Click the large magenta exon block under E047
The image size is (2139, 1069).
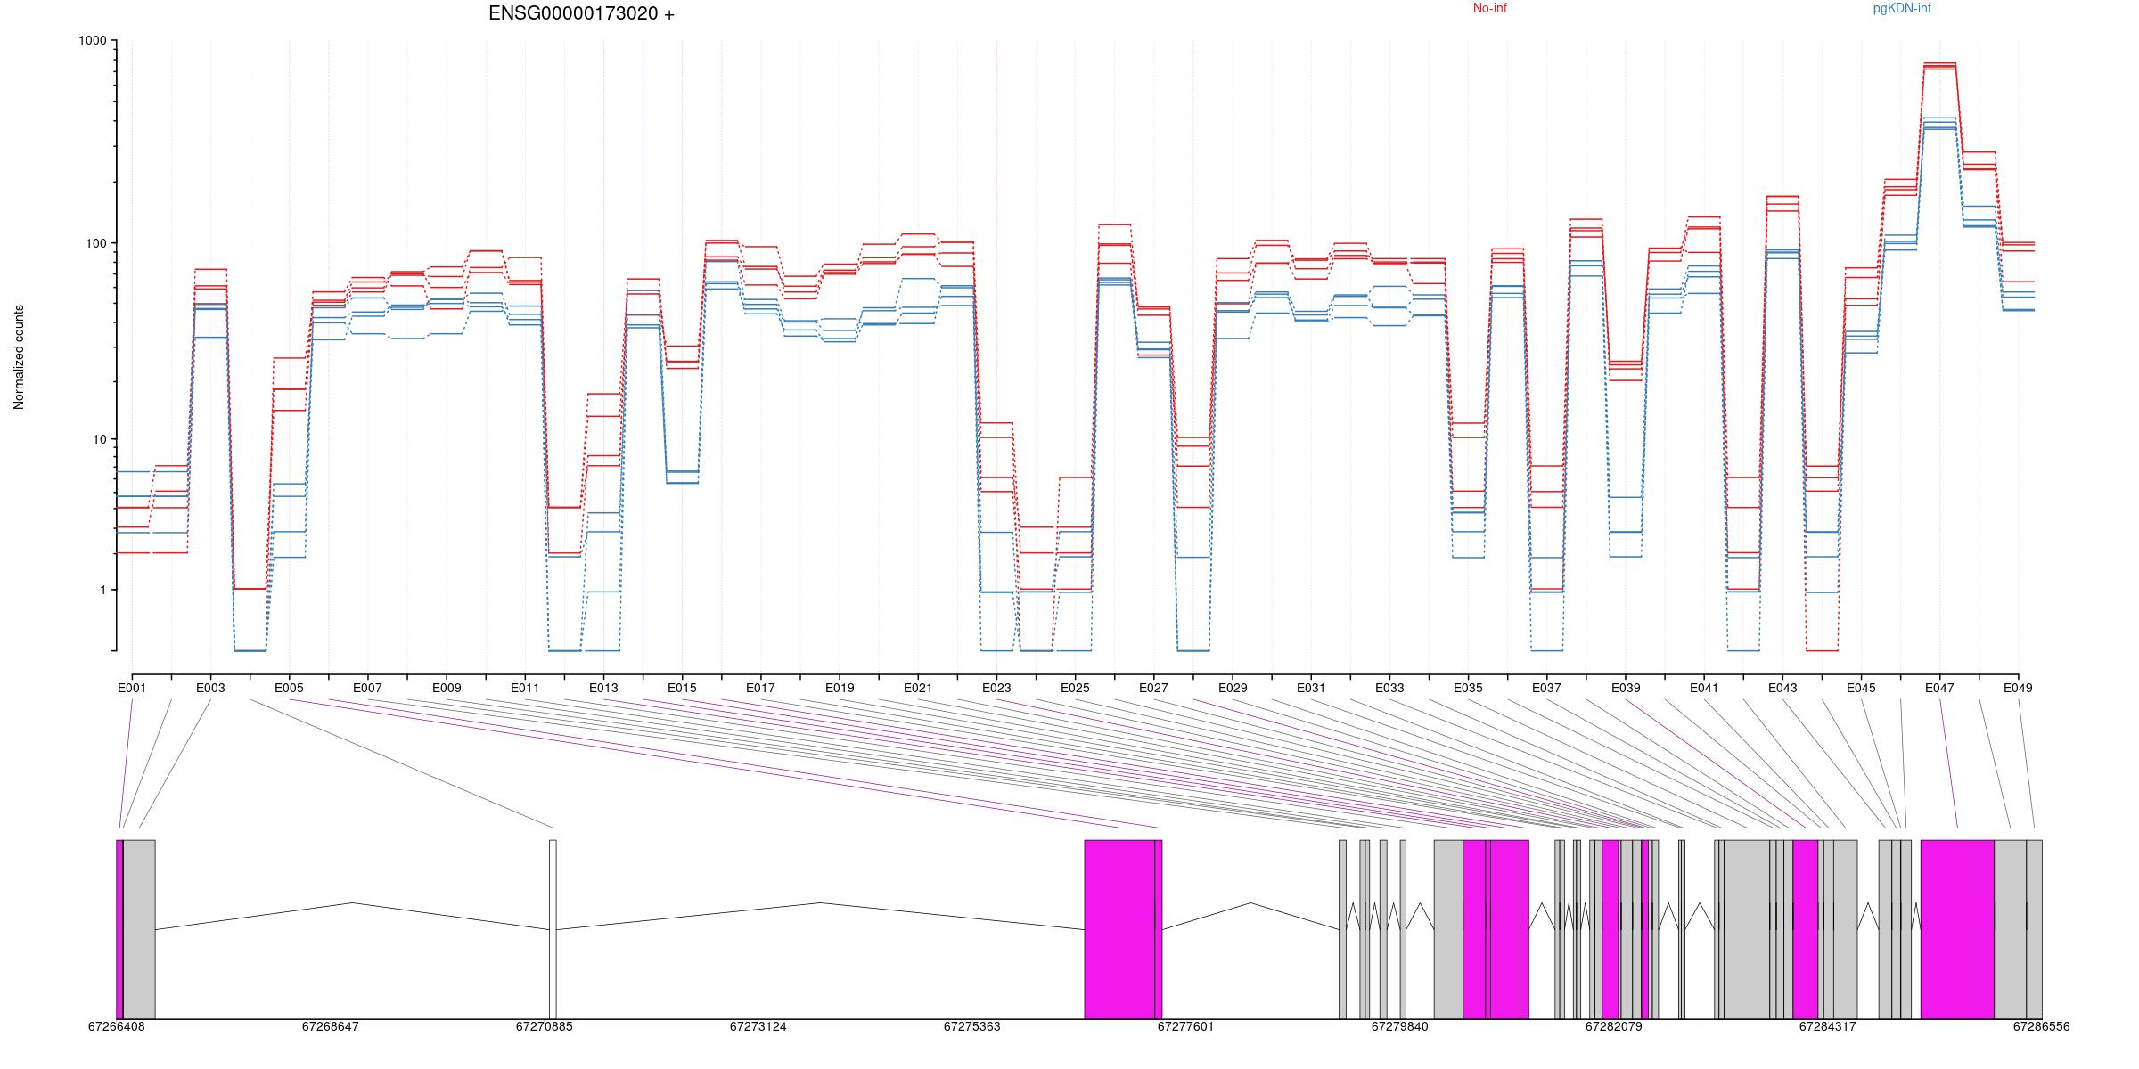click(x=1957, y=929)
